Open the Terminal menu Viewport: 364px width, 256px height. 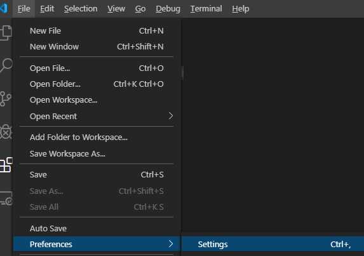pos(206,9)
